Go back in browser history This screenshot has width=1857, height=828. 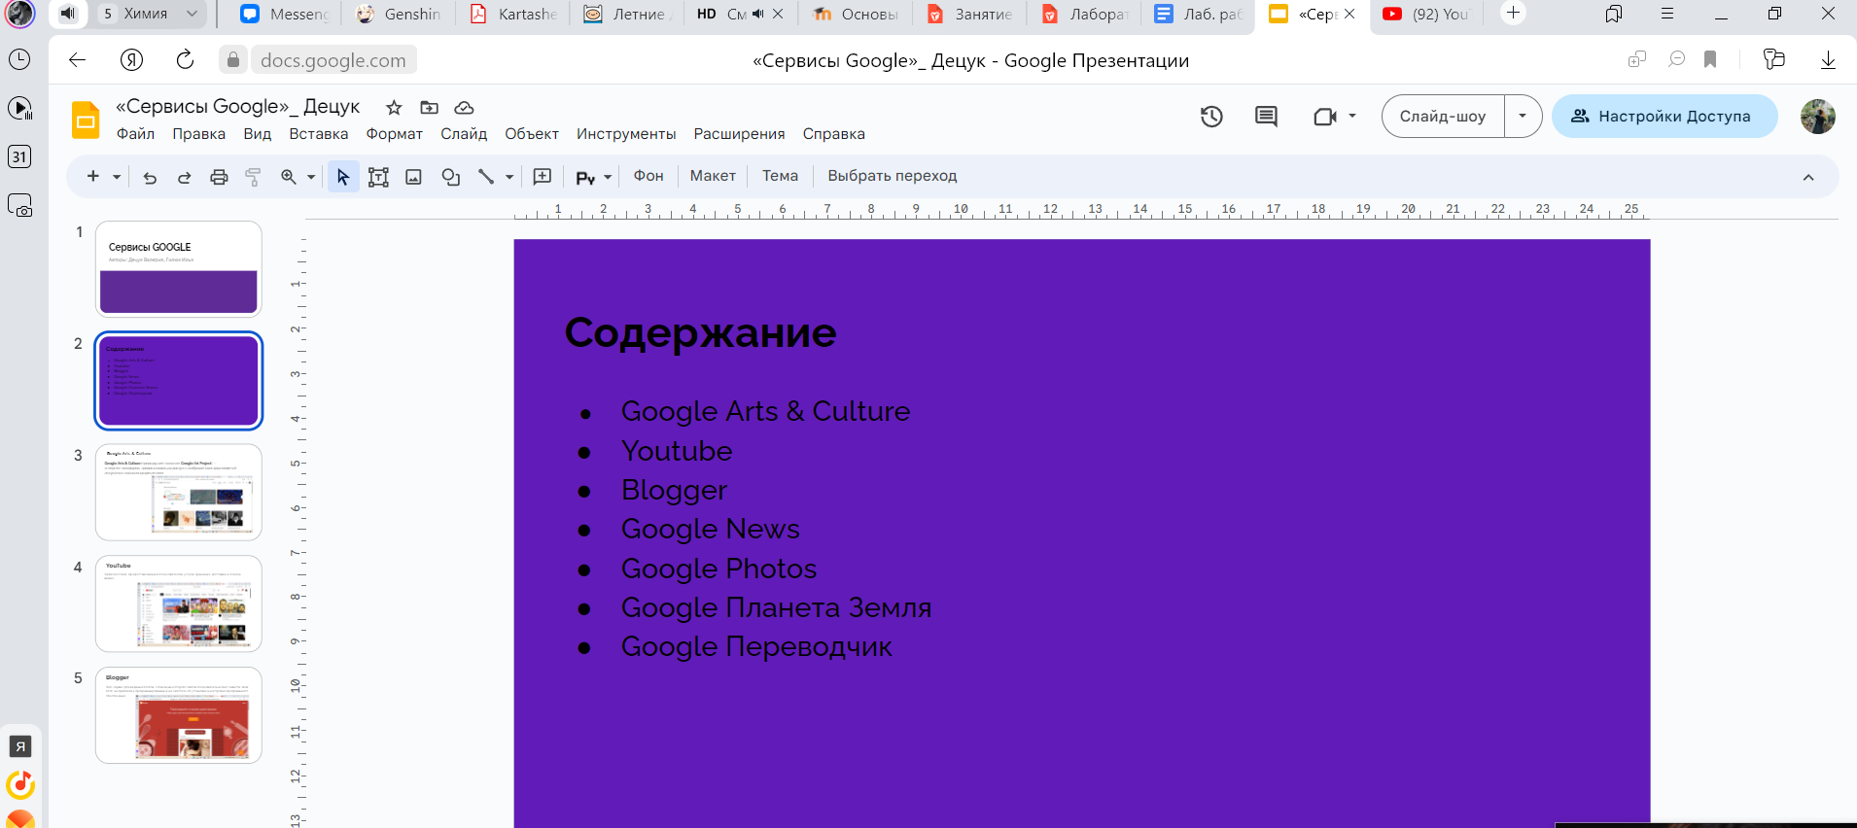coord(78,60)
